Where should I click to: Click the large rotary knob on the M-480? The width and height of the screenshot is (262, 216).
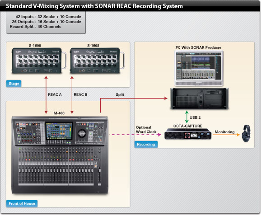coord(82,134)
